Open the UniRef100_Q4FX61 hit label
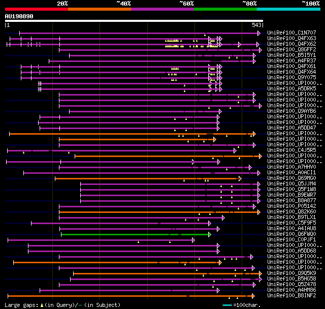325x309 pixels. click(x=291, y=67)
